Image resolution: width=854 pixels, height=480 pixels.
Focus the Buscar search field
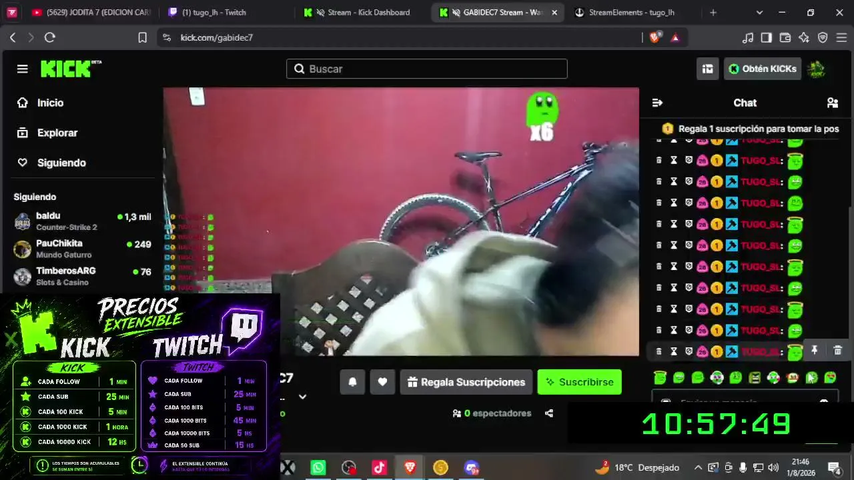[x=427, y=69]
